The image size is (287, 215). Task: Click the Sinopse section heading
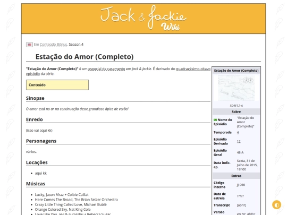[x=35, y=98]
